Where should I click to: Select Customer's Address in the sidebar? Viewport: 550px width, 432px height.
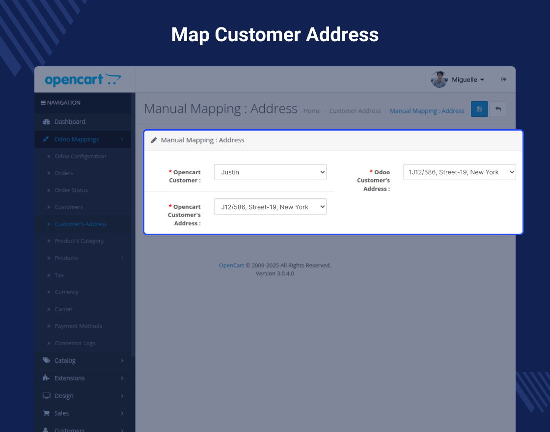pyautogui.click(x=81, y=224)
